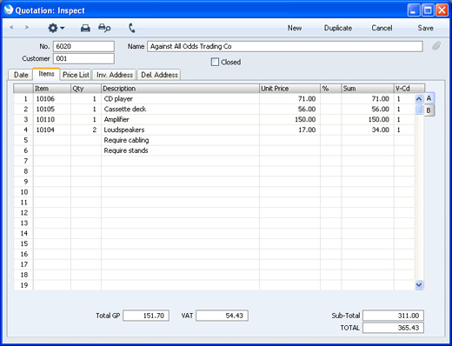Image resolution: width=452 pixels, height=346 pixels.
Task: Click the Name field
Action: 285,46
